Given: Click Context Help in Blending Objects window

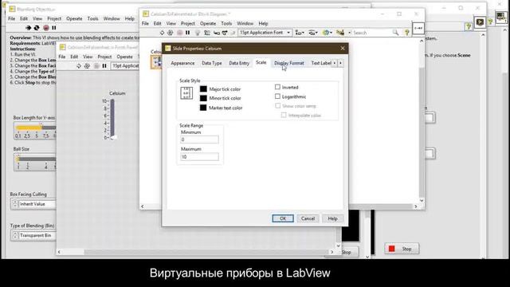Looking at the screenshot, I should click(x=468, y=26).
